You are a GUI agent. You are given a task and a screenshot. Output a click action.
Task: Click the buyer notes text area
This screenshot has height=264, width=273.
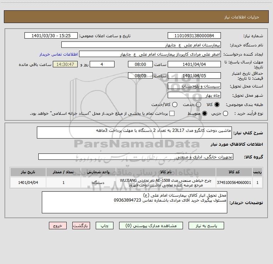point(134,202)
